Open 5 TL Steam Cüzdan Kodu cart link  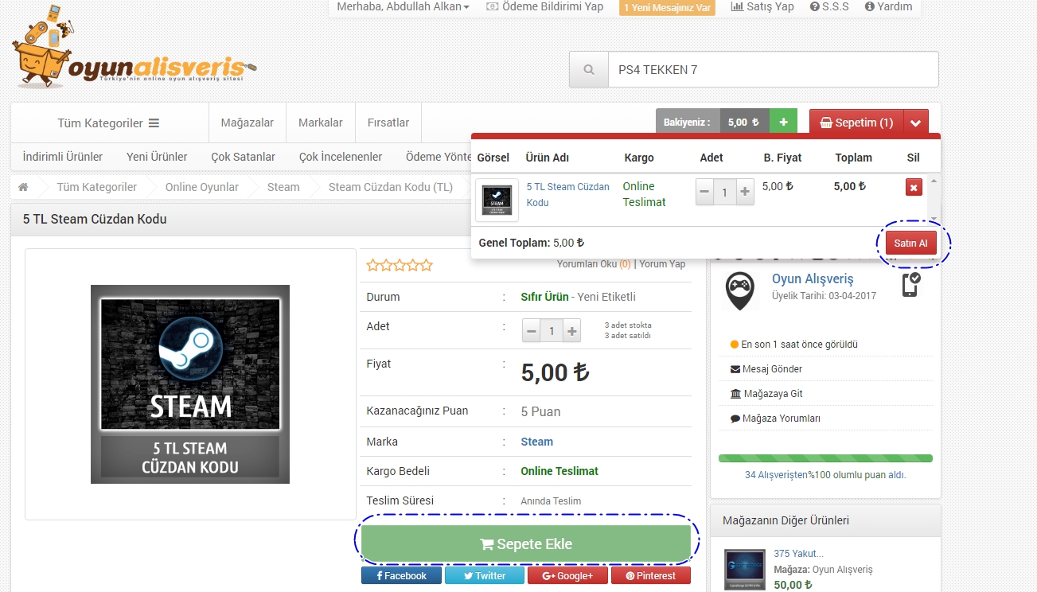coord(568,195)
